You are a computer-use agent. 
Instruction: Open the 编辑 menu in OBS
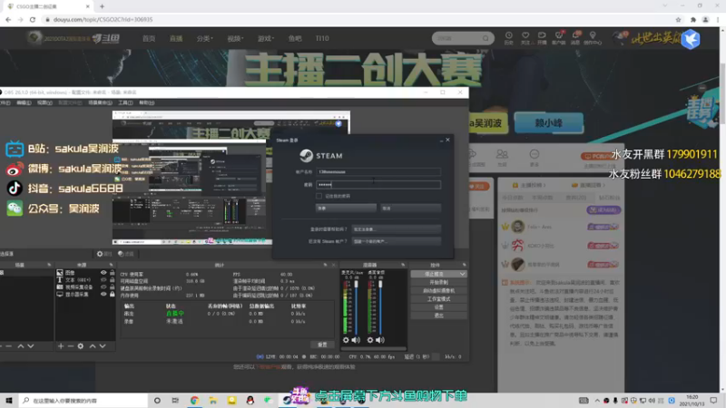coord(24,102)
